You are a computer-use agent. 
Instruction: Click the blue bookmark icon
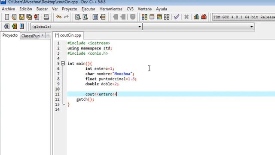pyautogui.click(x=21, y=26)
